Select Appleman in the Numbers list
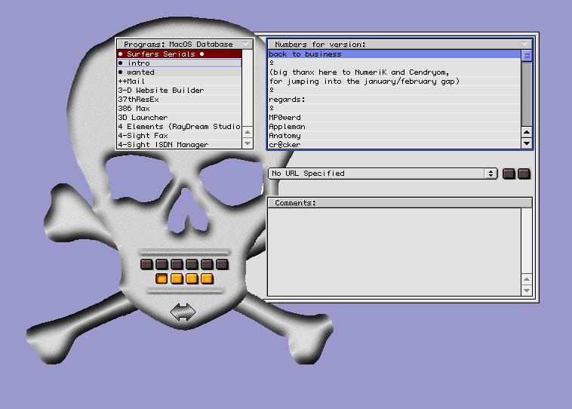Screen dimensions: 572x409 [x=395, y=127]
